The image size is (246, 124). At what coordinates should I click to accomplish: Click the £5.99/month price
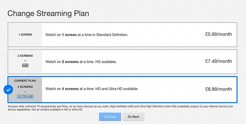point(219,34)
